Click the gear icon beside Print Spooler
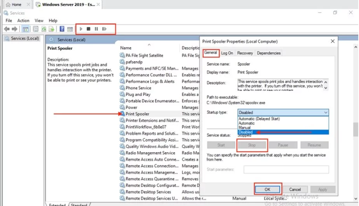The width and height of the screenshot is (359, 206). 122,114
